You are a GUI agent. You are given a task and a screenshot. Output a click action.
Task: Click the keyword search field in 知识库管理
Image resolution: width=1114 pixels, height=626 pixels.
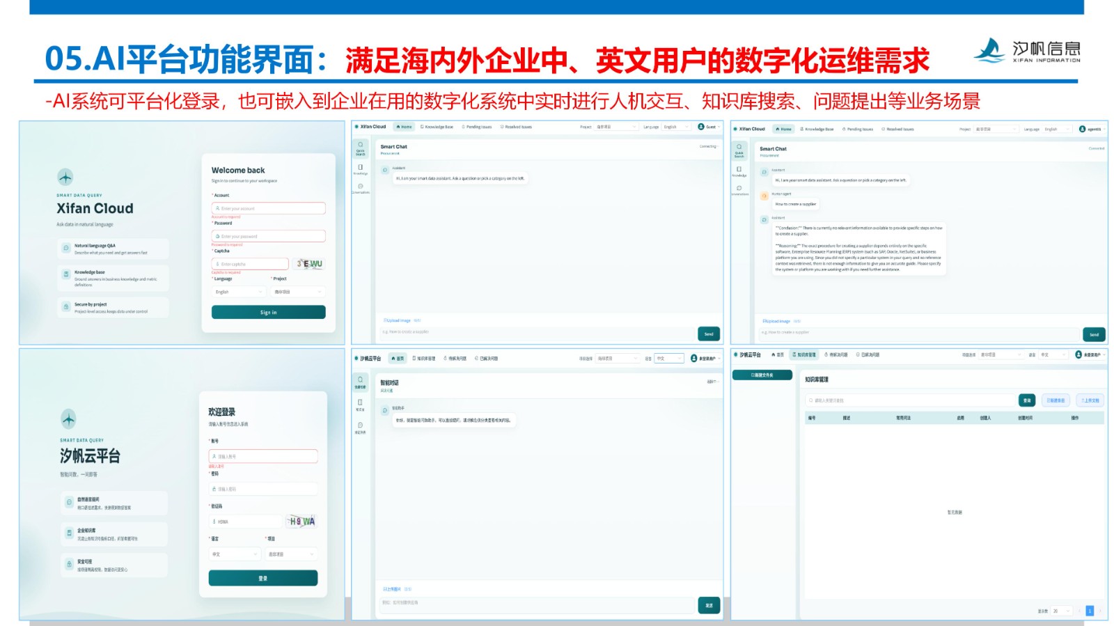pos(911,400)
